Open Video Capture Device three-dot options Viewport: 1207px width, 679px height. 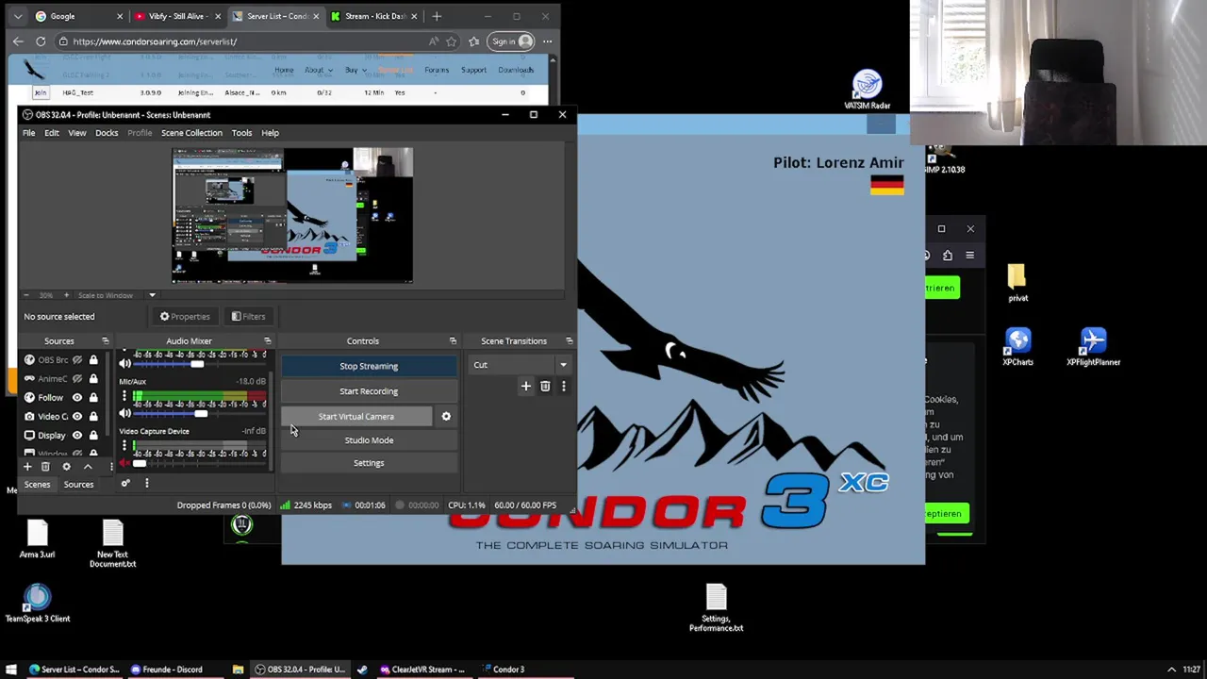[124, 445]
